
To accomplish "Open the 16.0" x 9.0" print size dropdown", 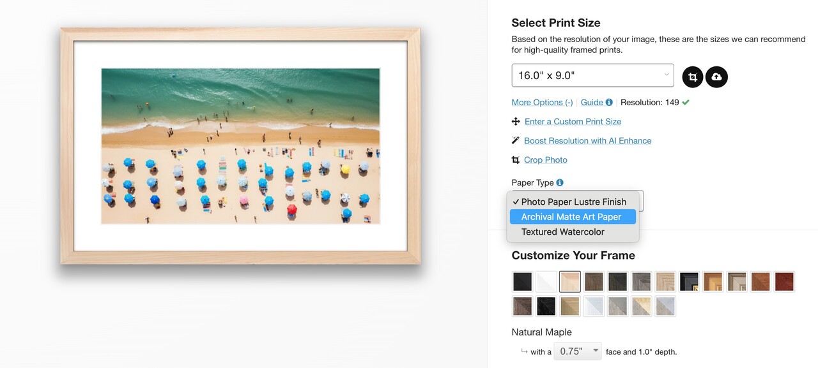I will [592, 75].
